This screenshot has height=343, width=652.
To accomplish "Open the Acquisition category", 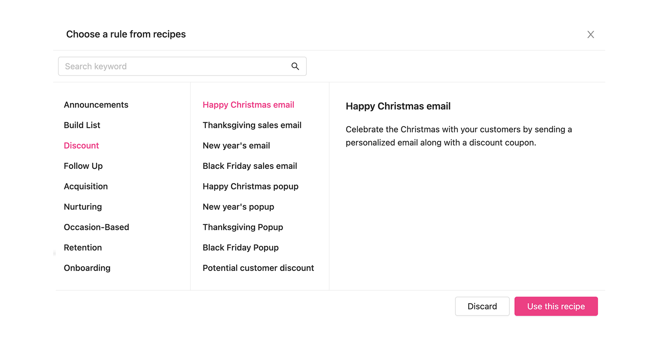I will (86, 186).
